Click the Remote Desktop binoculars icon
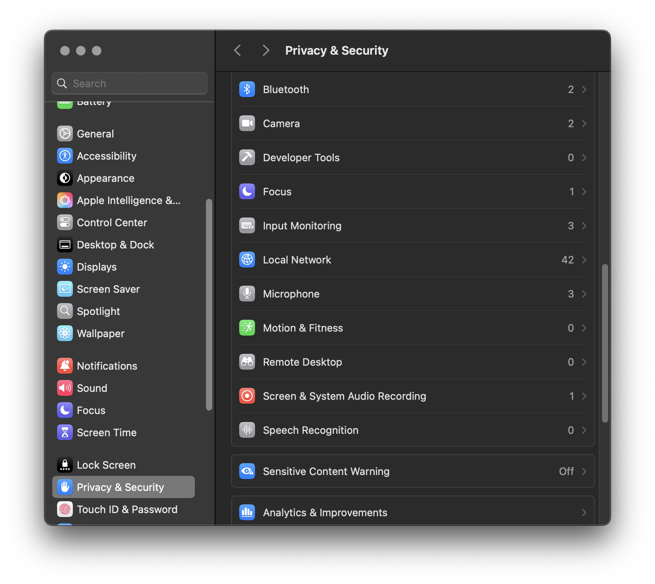655x584 pixels. tap(247, 362)
